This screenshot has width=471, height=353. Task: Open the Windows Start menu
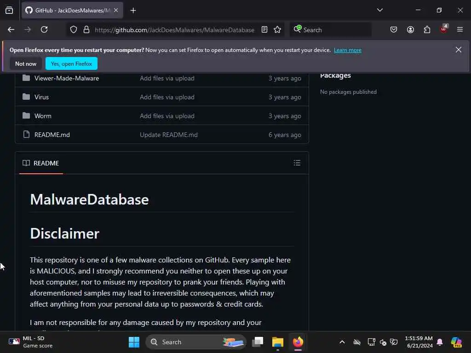134,342
